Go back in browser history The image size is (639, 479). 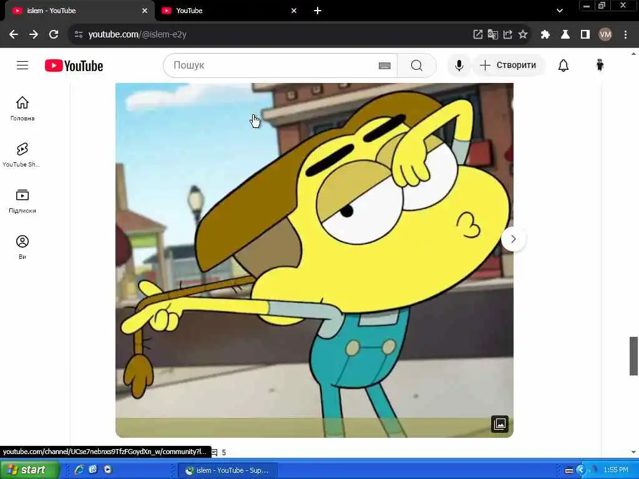pyautogui.click(x=14, y=34)
